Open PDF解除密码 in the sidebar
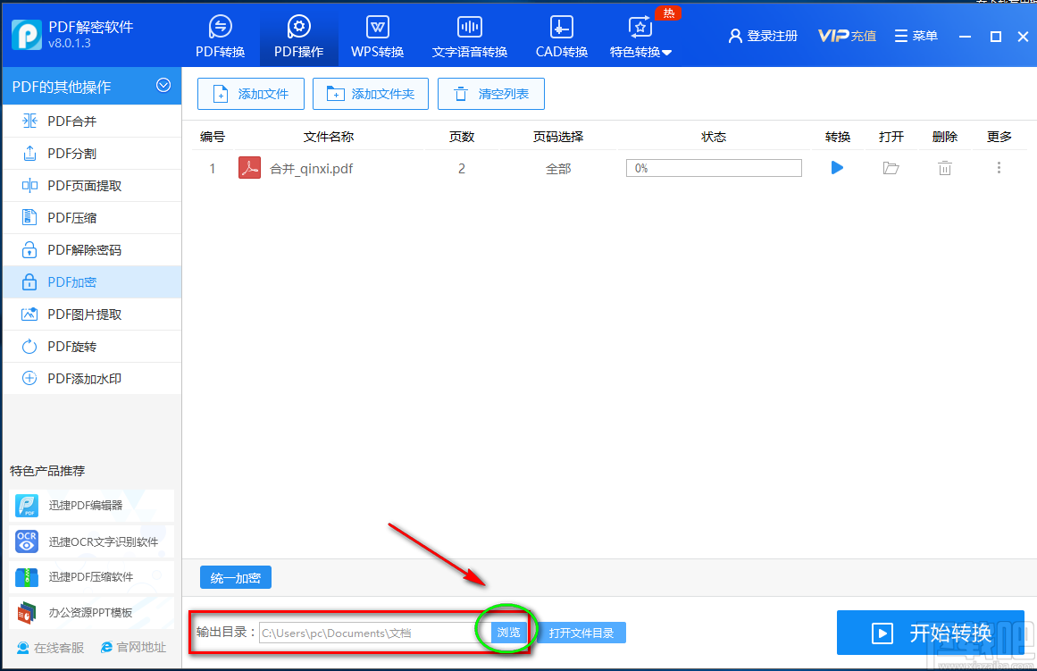This screenshot has height=671, width=1037. tap(92, 250)
